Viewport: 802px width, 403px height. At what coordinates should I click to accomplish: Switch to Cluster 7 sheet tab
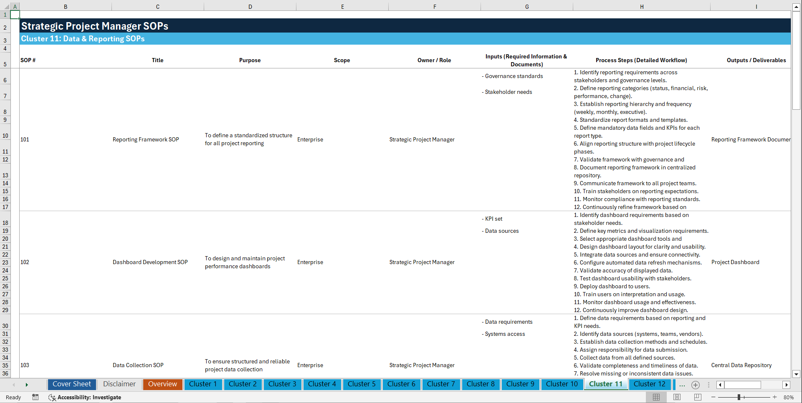tap(441, 384)
